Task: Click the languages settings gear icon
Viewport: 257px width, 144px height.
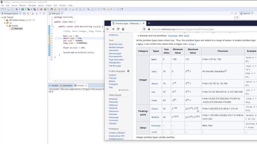Action: 128,71
